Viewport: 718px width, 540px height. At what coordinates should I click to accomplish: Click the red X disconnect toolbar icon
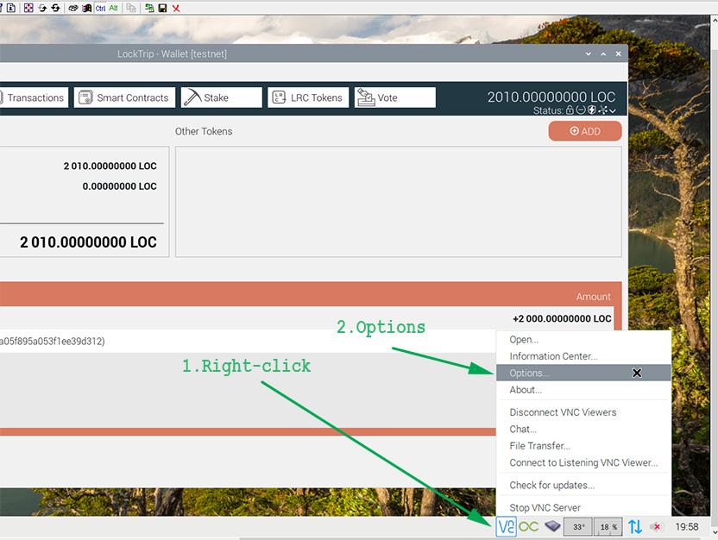[176, 8]
